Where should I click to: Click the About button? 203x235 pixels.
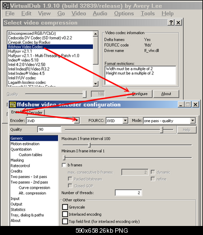[166, 94]
